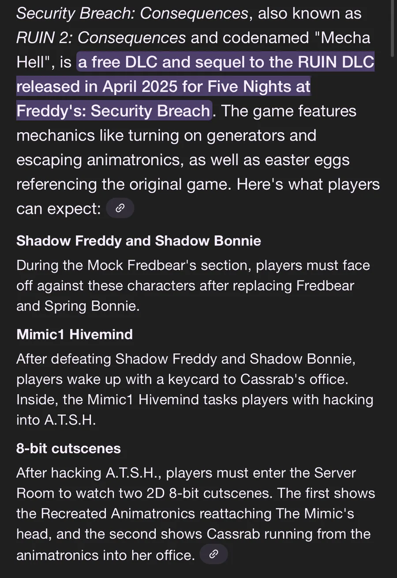Click the words "Recreated Animatronics"
Image resolution: width=397 pixels, height=578 pixels.
(x=118, y=514)
